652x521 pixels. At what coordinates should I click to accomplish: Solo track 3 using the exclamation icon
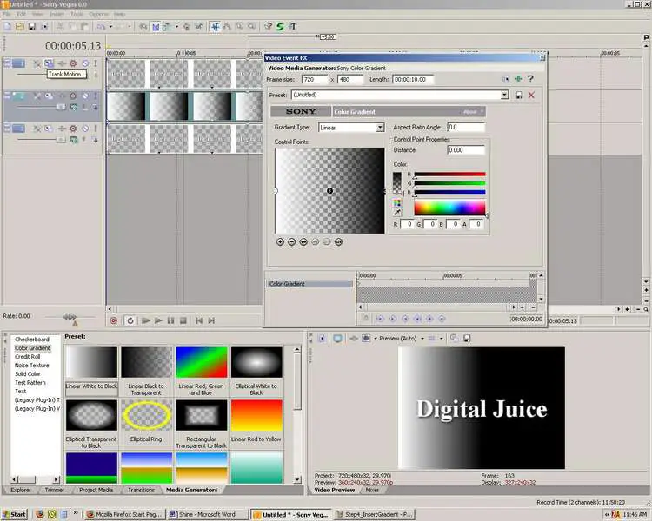96,129
